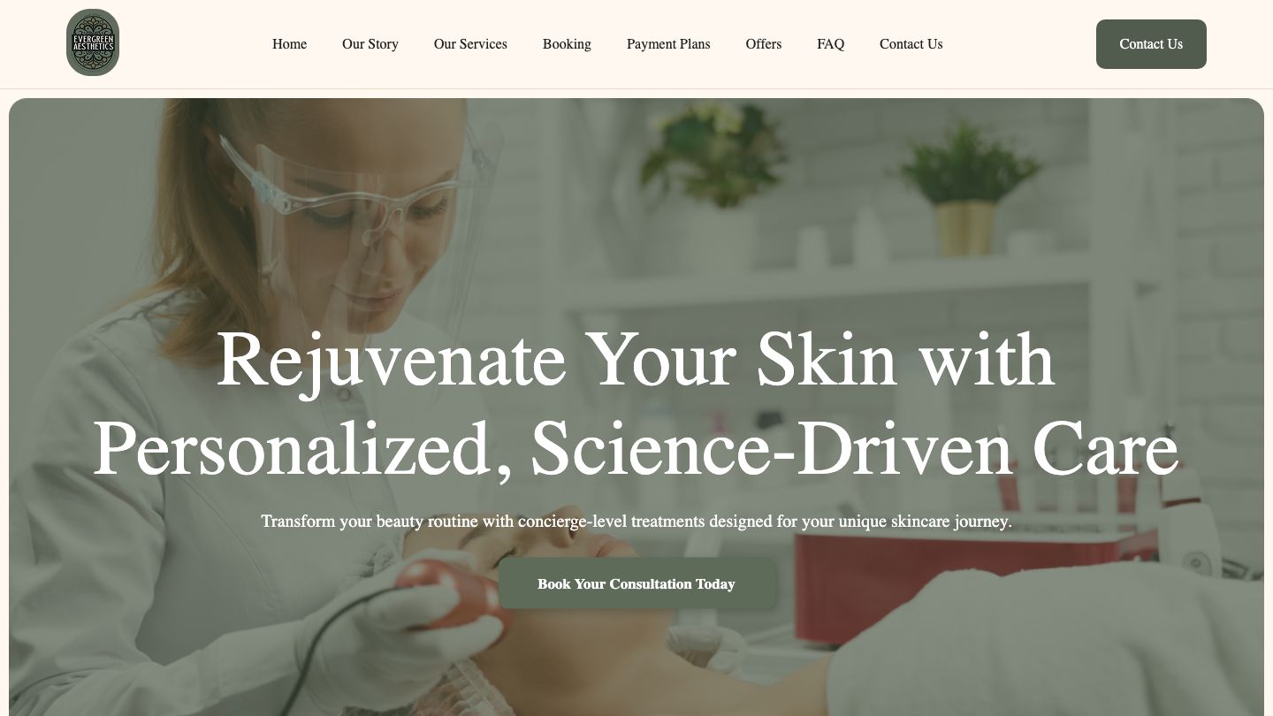The width and height of the screenshot is (1273, 716).
Task: Open the Our Story page
Action: 370,44
